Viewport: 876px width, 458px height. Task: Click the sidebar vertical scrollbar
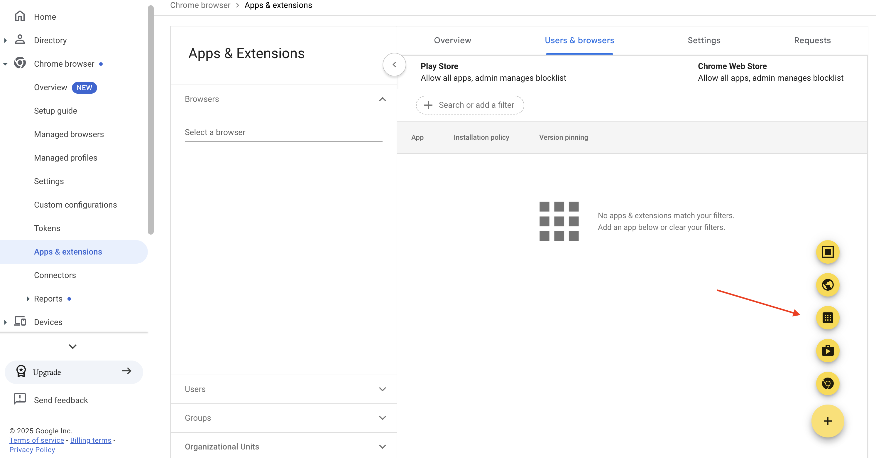pyautogui.click(x=151, y=119)
